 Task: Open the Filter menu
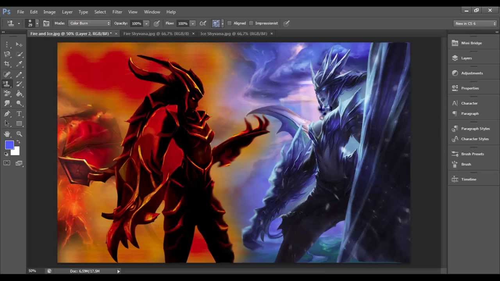tap(117, 12)
